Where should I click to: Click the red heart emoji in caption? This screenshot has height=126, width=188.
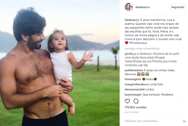(127, 43)
